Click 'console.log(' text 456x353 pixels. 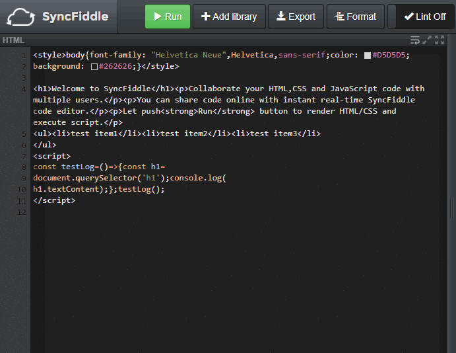(x=198, y=178)
